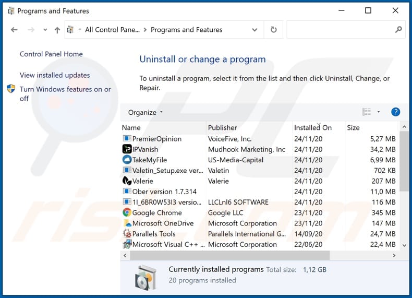Click the IPVanish program icon
Viewport: 412px width, 298px height.
pos(127,149)
